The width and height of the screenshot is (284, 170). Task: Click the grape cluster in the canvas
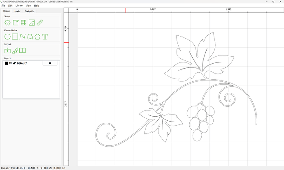(x=201, y=122)
